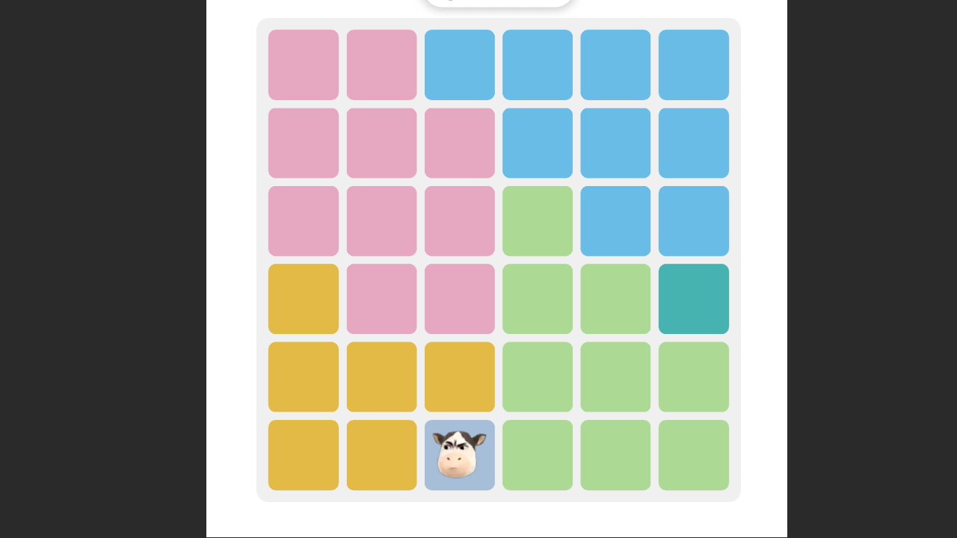The width and height of the screenshot is (957, 538).
Task: Click the blue cell directly above the teal cell
Action: pos(694,221)
